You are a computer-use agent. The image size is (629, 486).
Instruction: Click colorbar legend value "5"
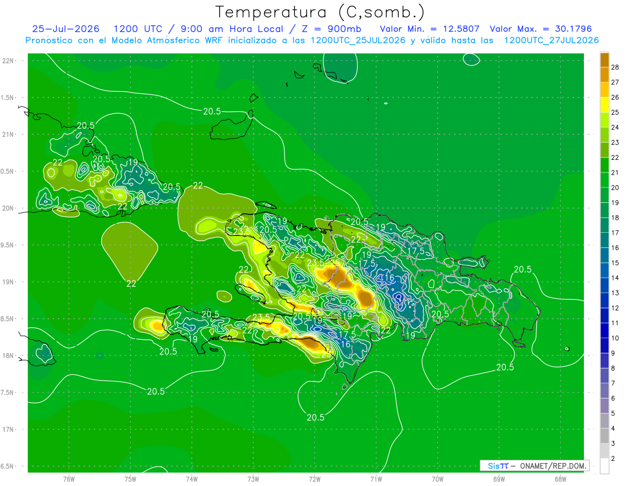pyautogui.click(x=613, y=414)
